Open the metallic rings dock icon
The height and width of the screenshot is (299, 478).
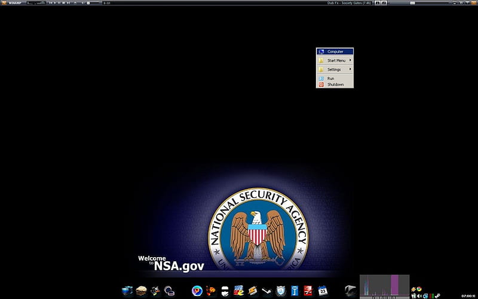tap(169, 291)
